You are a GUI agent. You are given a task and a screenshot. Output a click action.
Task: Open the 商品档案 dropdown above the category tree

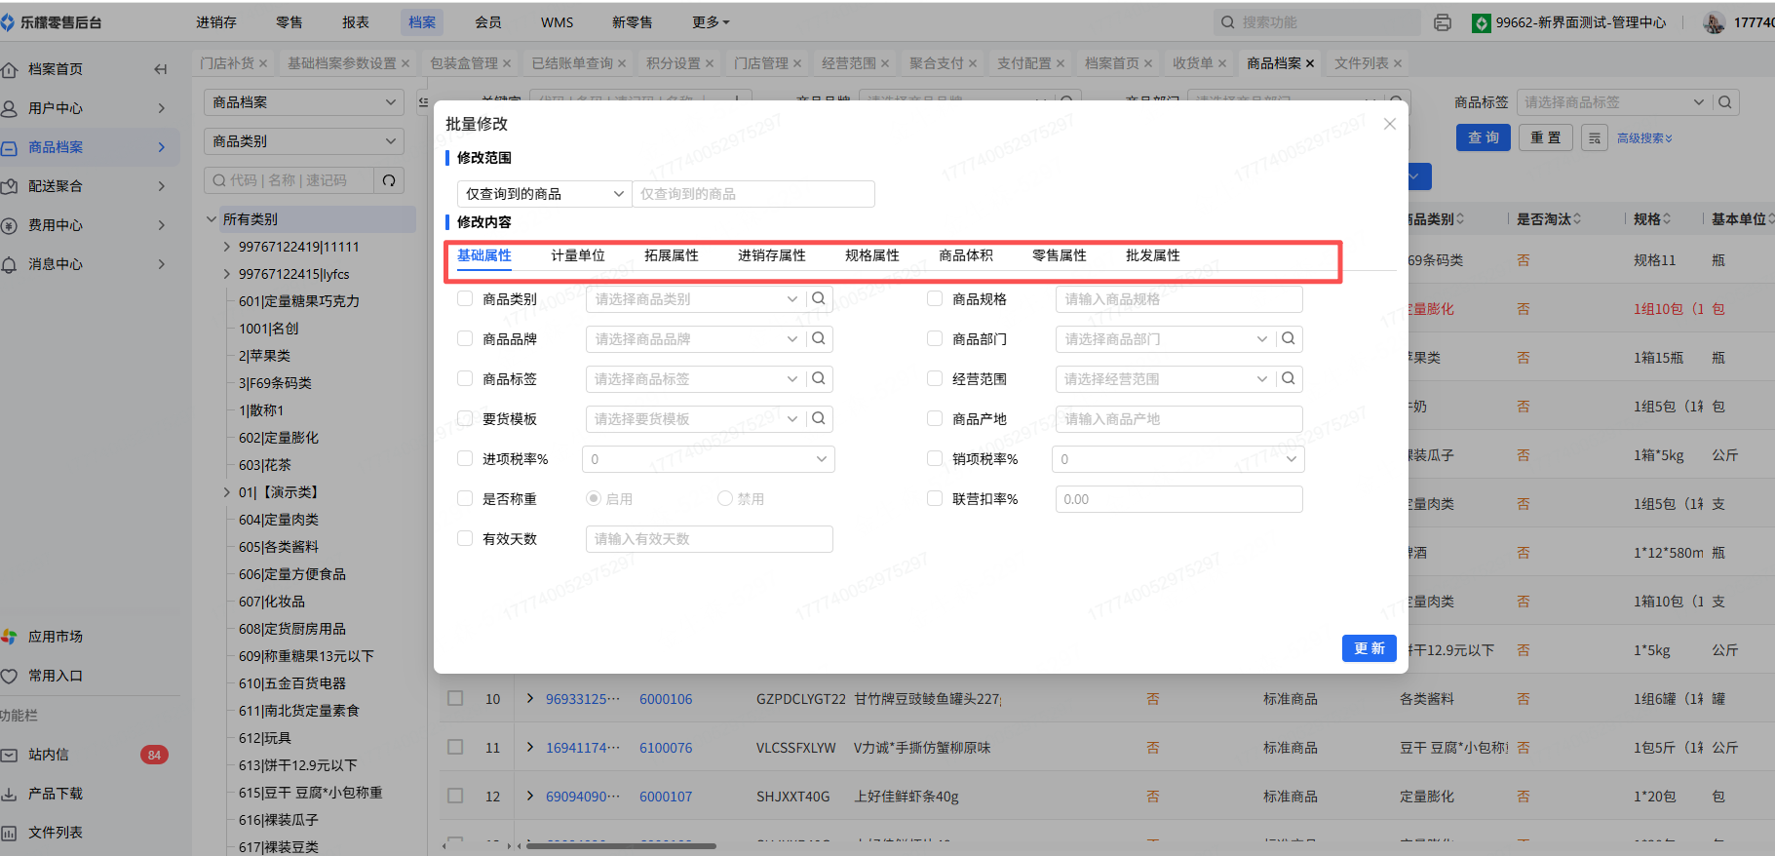coord(304,102)
